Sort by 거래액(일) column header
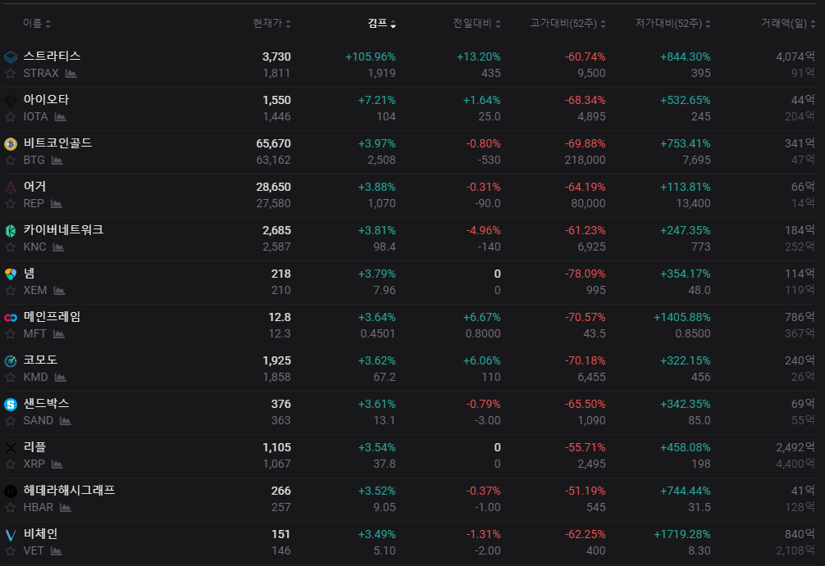The height and width of the screenshot is (566, 825). pyautogui.click(x=788, y=23)
